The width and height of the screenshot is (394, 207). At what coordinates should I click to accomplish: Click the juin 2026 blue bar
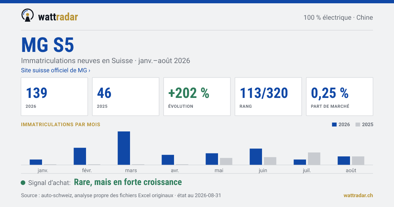coord(256,157)
